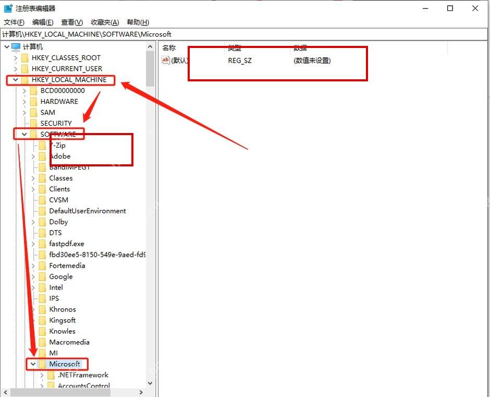
Task: Expand the fastpdf.exe key chevron
Action: [33, 244]
